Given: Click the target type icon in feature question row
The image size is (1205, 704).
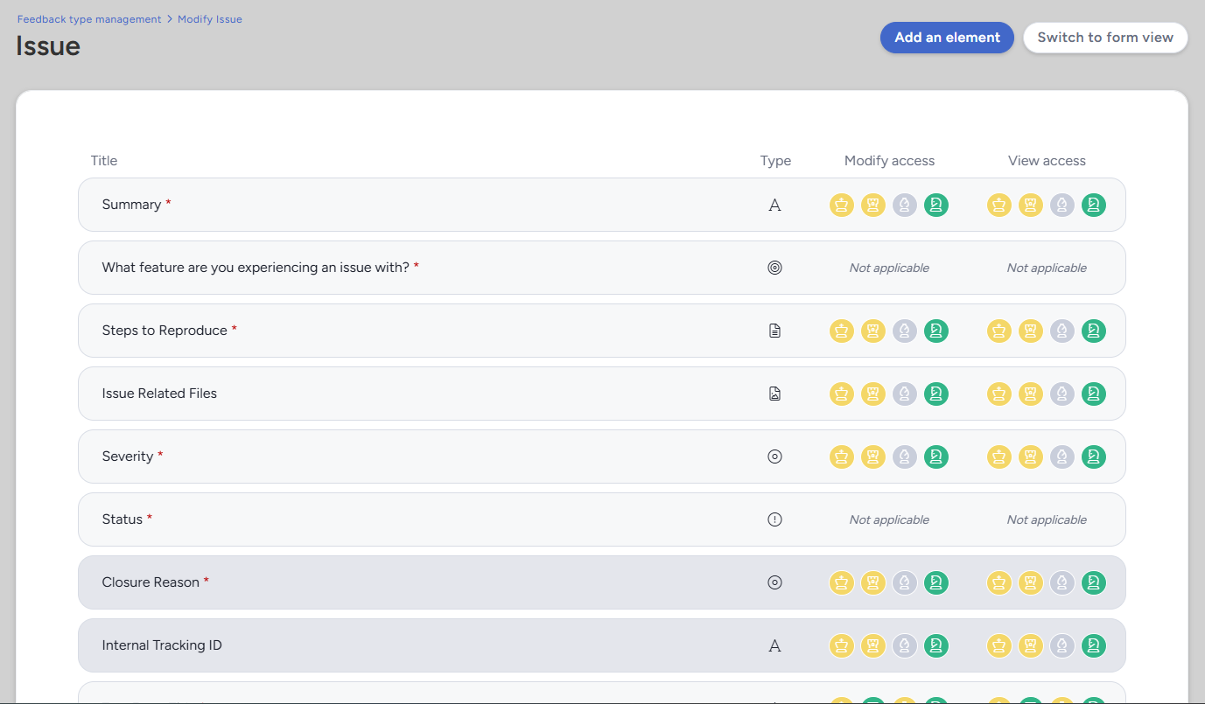Looking at the screenshot, I should click(774, 268).
